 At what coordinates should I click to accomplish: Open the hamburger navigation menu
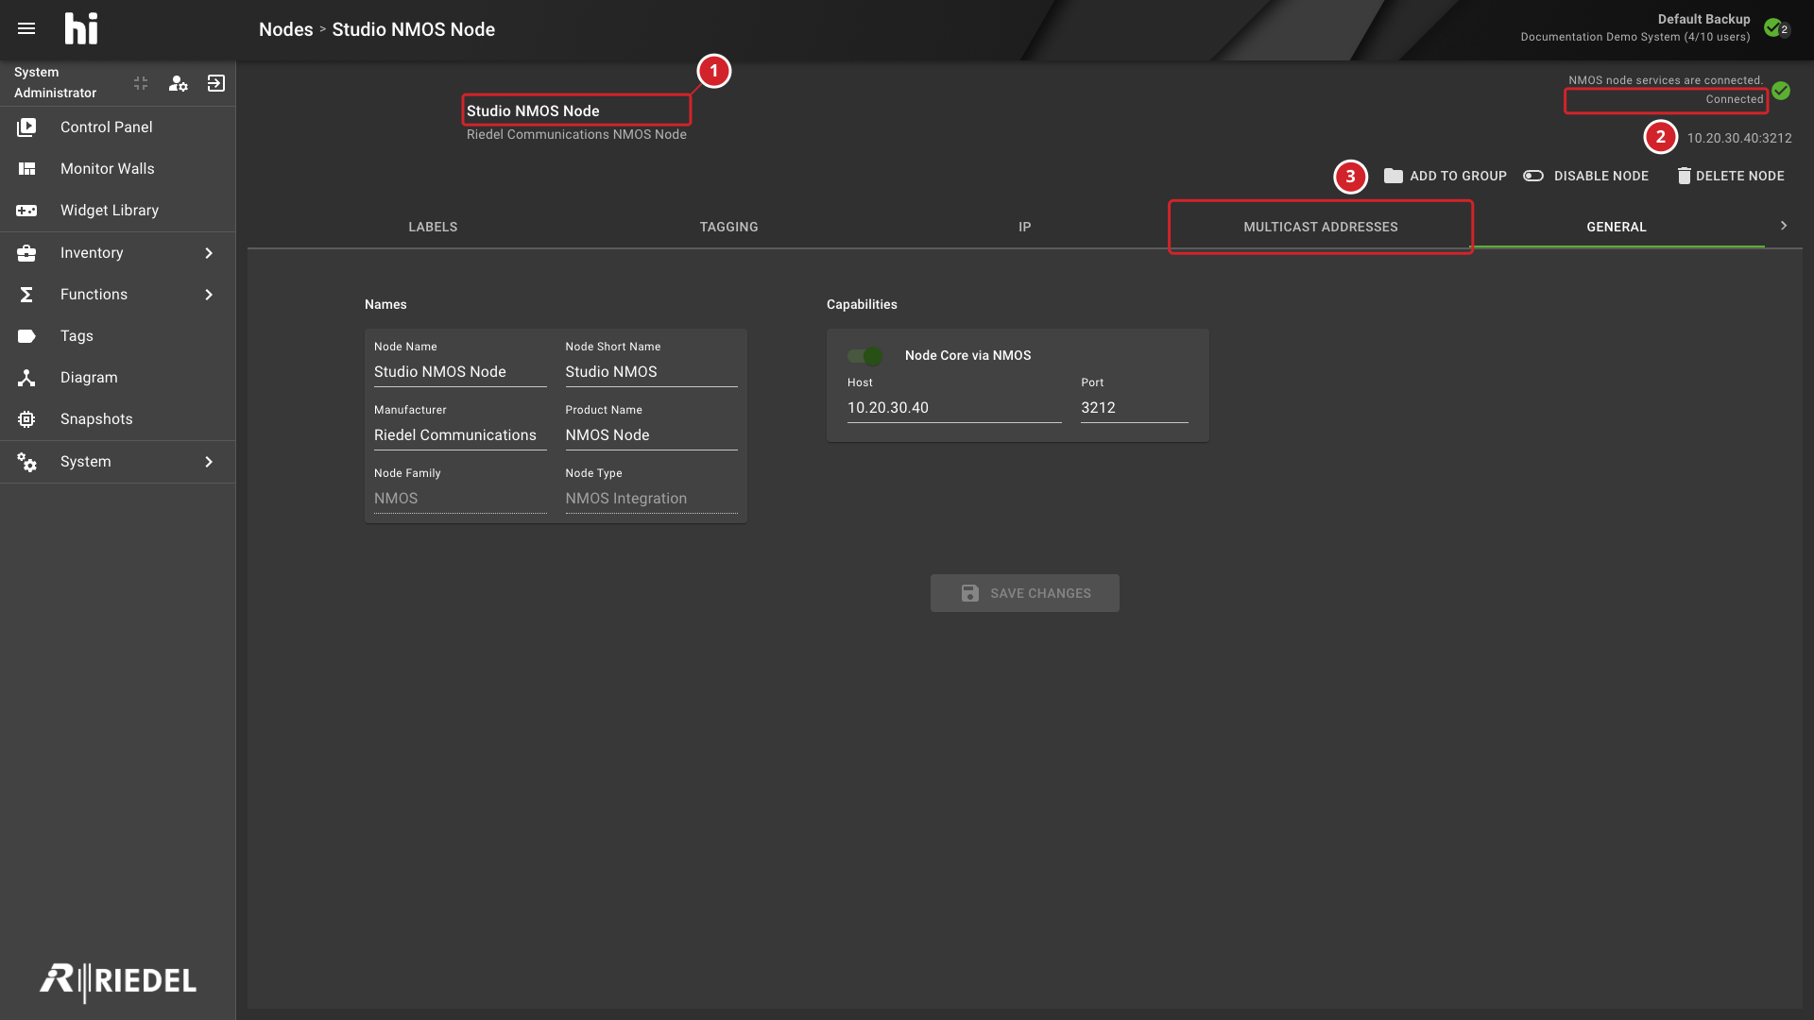tap(26, 28)
